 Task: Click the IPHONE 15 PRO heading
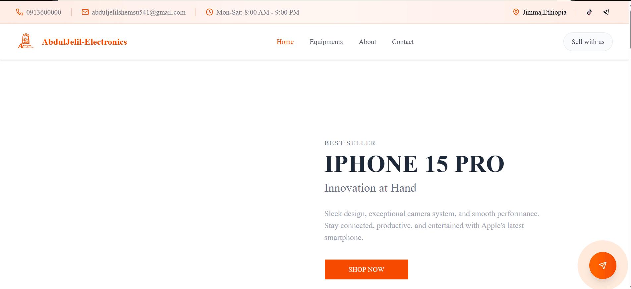[x=414, y=164]
